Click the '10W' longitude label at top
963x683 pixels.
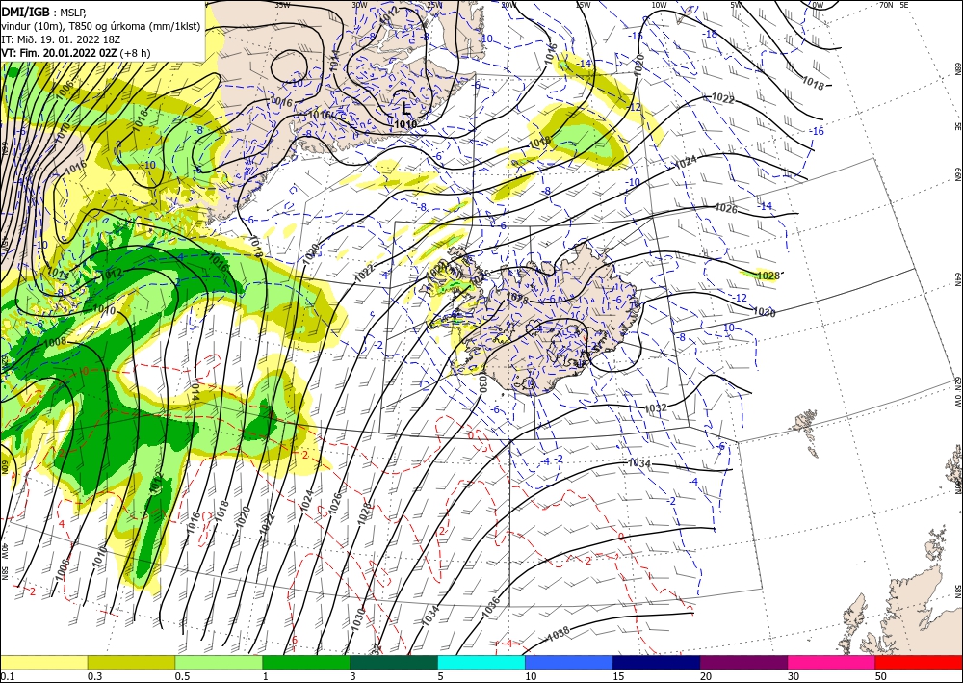659,4
